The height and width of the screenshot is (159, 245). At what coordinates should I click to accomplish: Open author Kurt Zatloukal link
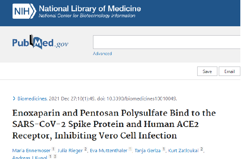coord(183,151)
